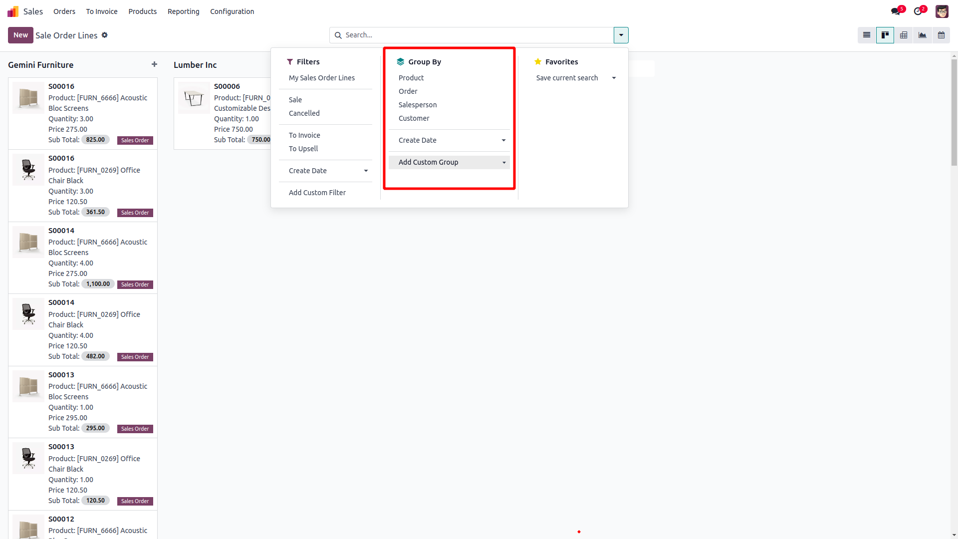Open activities clock icon in top bar
Viewport: 958px width, 539px height.
coord(918,11)
